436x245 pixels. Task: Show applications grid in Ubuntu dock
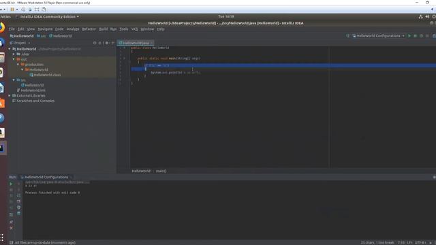coord(2,238)
